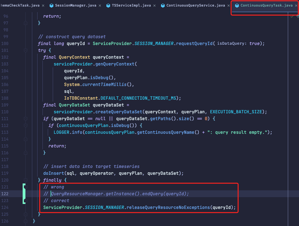Click line number 122 in the gutter

coord(5,194)
